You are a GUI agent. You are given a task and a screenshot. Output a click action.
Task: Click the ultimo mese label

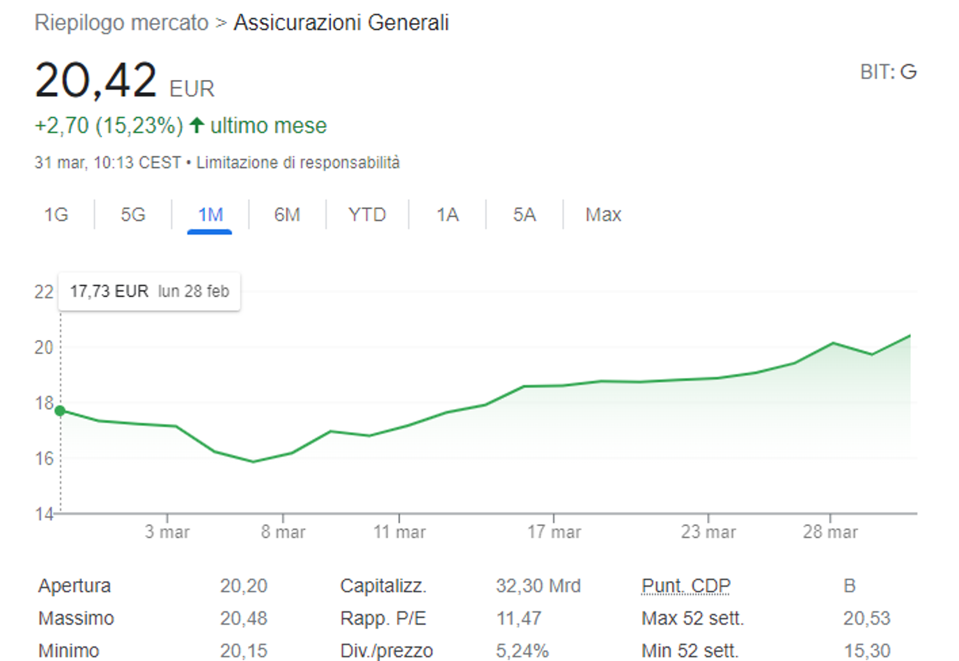269,125
